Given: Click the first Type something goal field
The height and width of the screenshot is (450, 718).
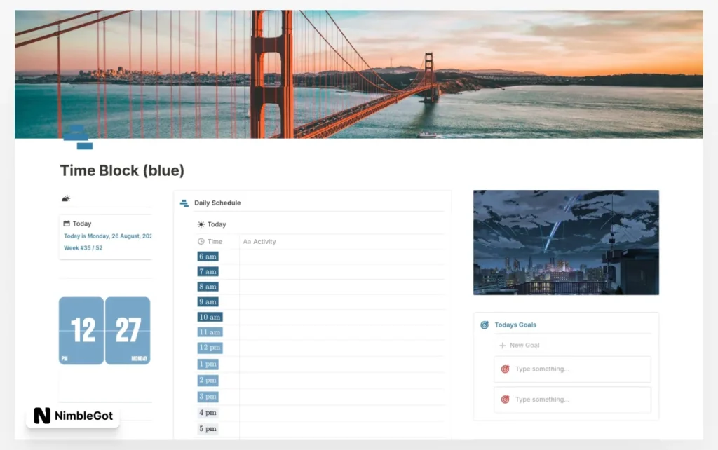Looking at the screenshot, I should point(572,369).
